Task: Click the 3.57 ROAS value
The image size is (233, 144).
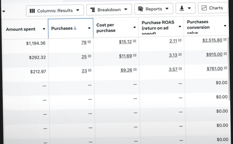Action: click(173, 69)
